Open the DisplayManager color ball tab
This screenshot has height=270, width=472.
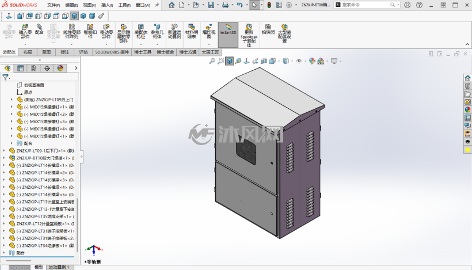coord(60,69)
